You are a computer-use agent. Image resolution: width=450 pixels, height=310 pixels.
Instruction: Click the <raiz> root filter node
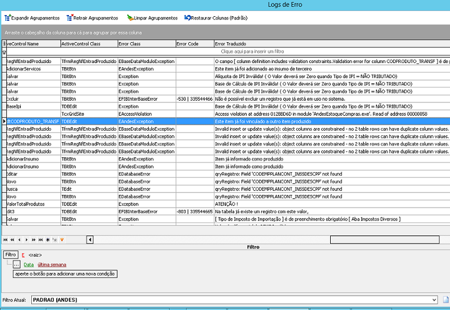tap(35, 255)
